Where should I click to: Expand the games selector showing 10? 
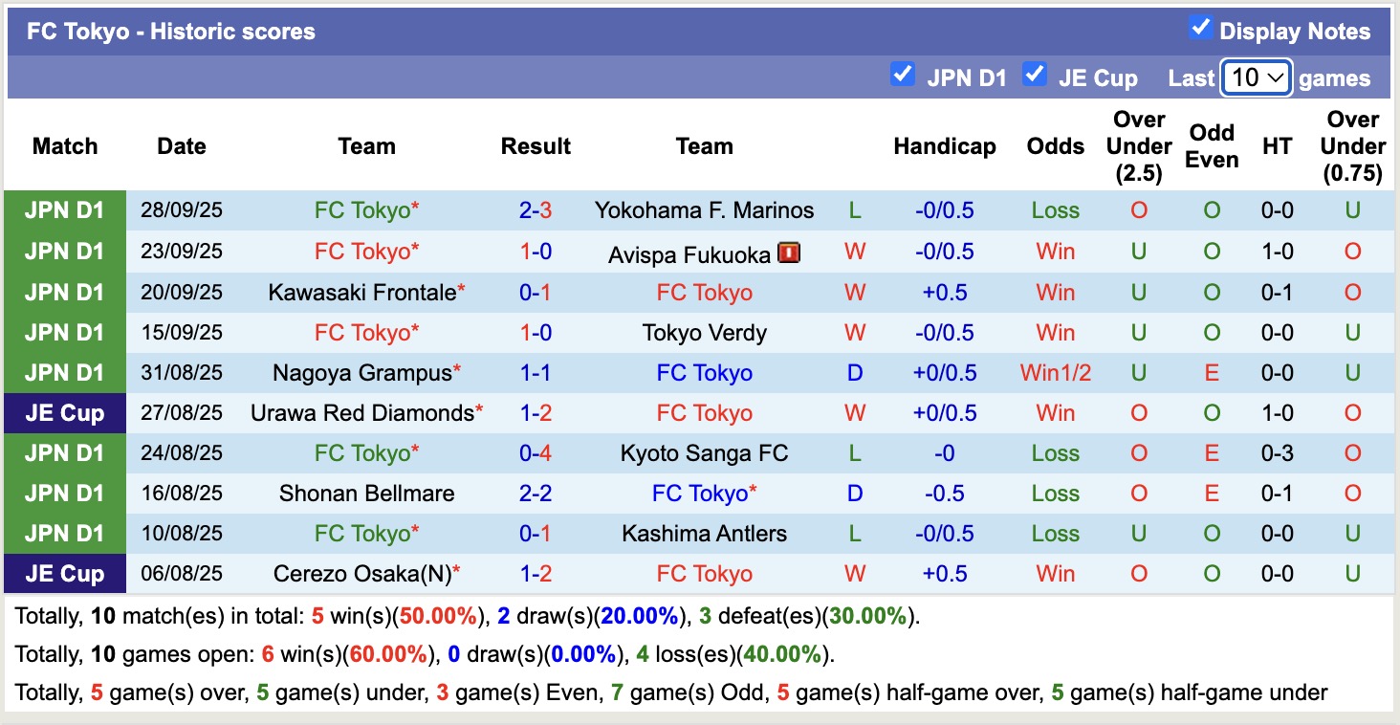click(1256, 77)
